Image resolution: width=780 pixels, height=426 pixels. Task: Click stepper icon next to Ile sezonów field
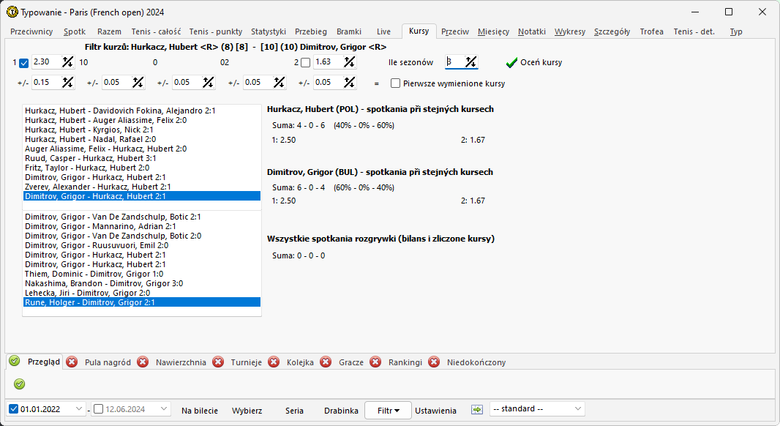471,62
